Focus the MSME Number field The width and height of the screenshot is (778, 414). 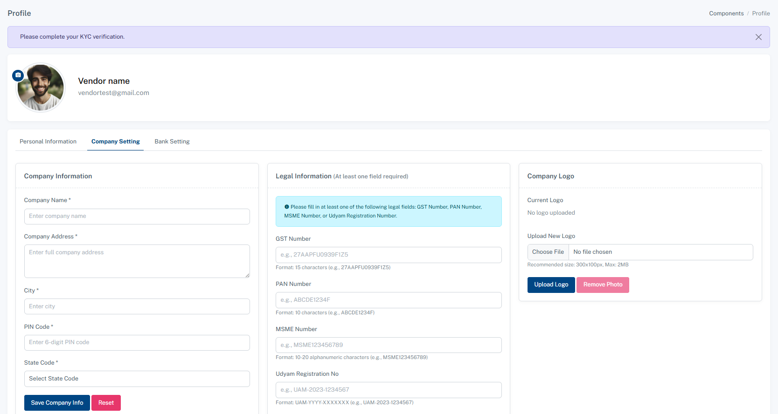tap(388, 345)
